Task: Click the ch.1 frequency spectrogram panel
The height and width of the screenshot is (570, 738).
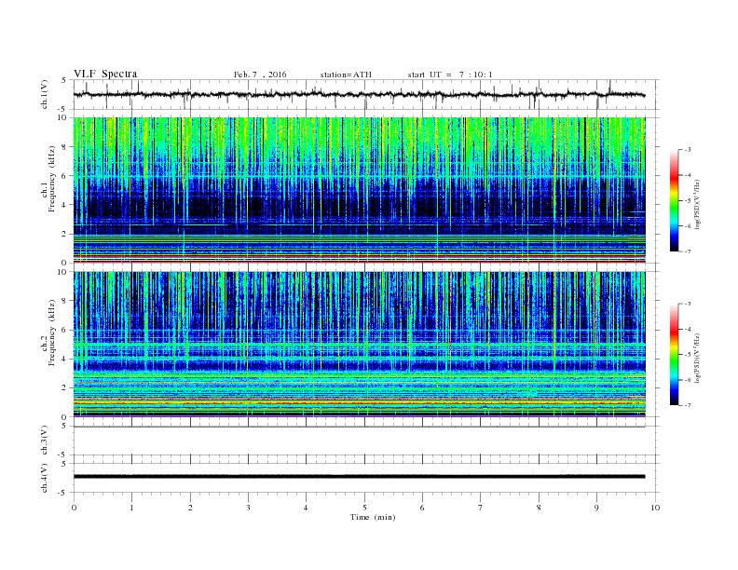Action: (359, 190)
